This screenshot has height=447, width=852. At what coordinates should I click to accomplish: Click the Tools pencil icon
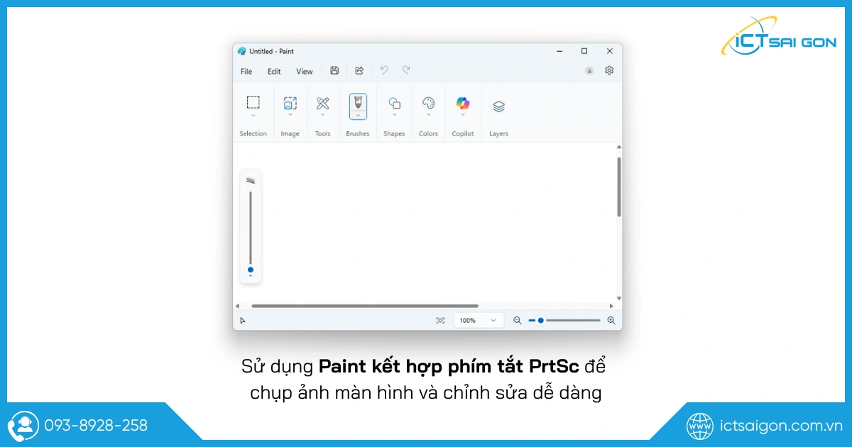coord(322,103)
